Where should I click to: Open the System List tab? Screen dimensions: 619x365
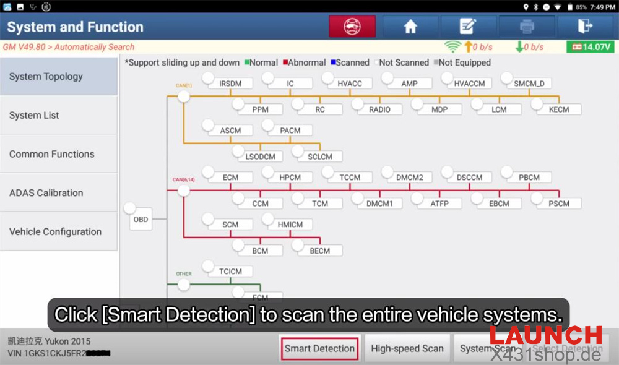pos(59,115)
